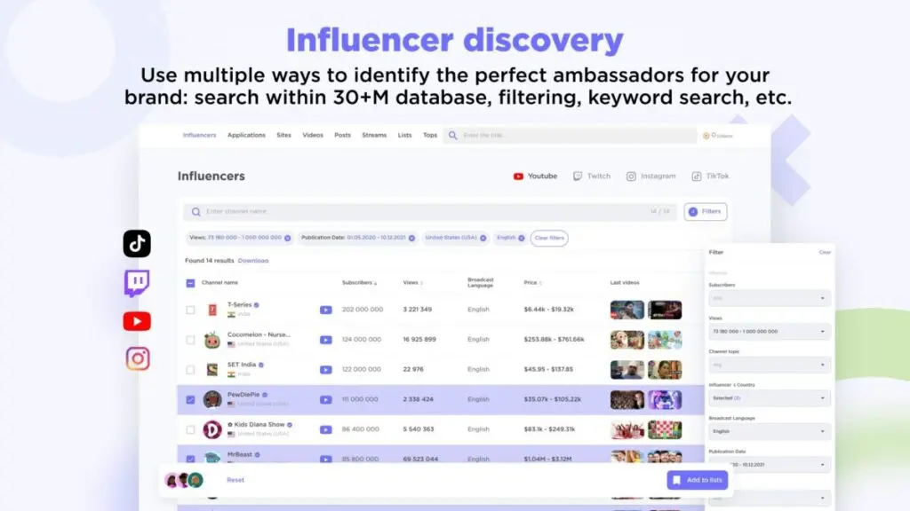Check the checkbox on the MrBeast row
The width and height of the screenshot is (910, 511).
[x=189, y=459]
